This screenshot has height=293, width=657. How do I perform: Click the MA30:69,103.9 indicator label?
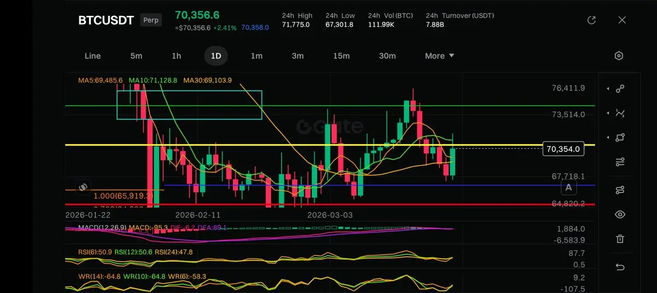[208, 80]
